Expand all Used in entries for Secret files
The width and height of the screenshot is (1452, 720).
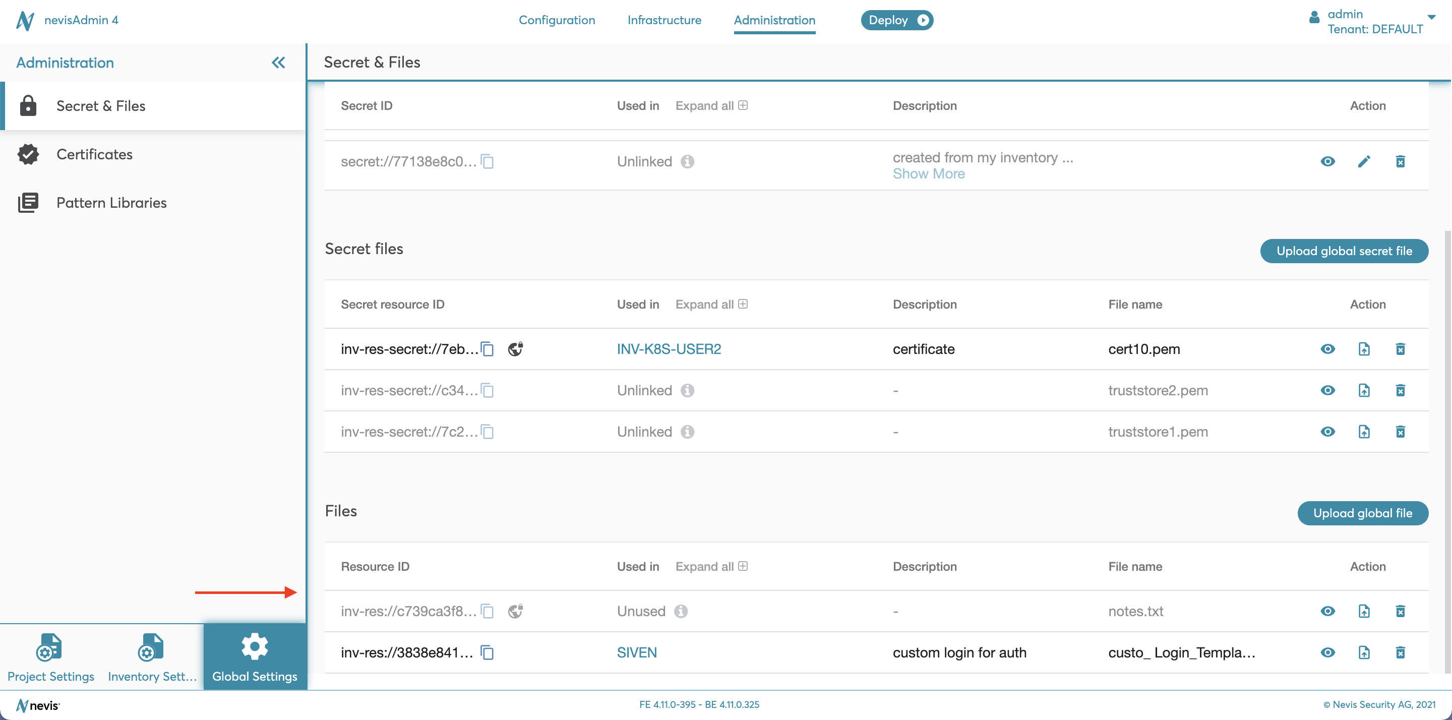point(711,305)
